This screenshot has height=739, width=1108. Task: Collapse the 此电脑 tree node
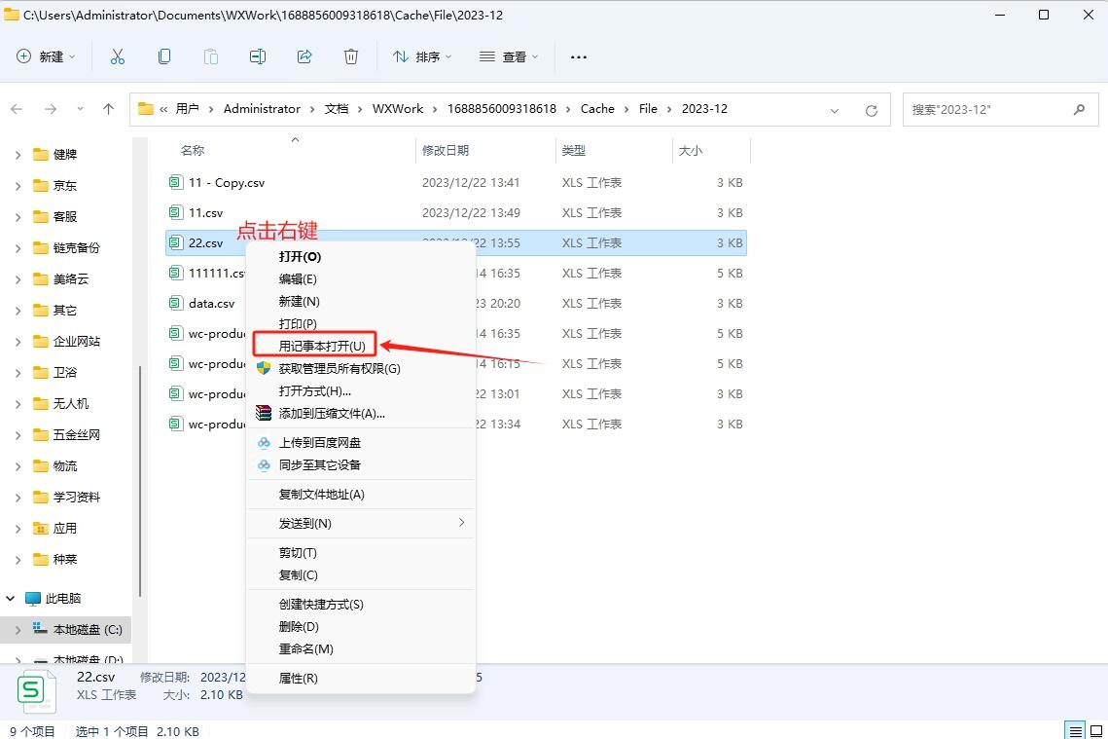[x=11, y=598]
